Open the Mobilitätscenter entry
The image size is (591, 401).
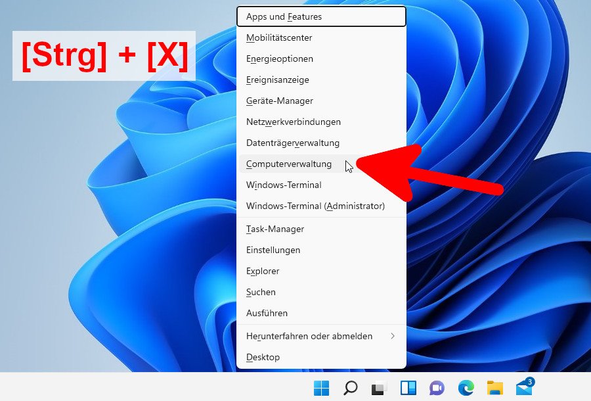click(279, 37)
